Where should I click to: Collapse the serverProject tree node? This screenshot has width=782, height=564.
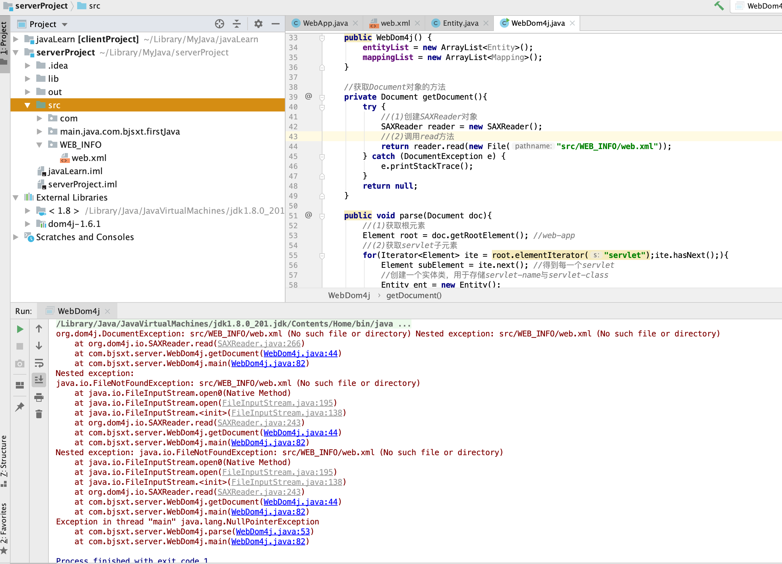(x=15, y=52)
